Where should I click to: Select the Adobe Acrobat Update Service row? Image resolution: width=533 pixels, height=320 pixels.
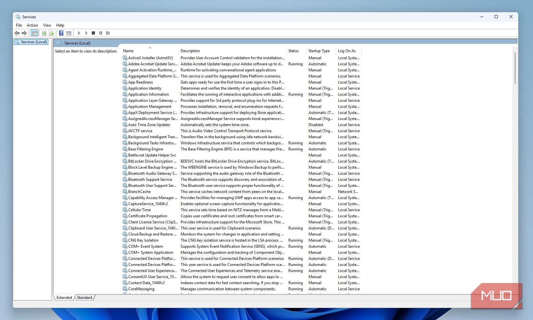[x=241, y=64]
